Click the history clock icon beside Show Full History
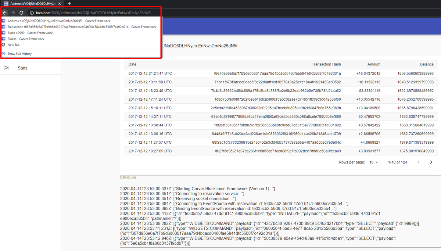Viewport: 441px width, 251px height. pos(4,54)
